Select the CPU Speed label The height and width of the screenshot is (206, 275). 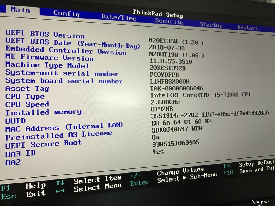point(27,104)
